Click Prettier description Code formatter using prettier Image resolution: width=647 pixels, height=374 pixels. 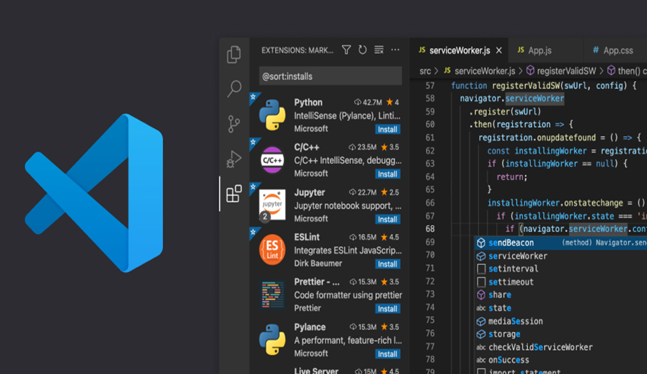[x=348, y=295]
